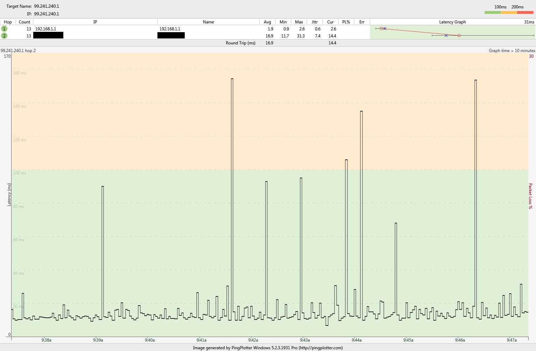The height and width of the screenshot is (351, 536).
Task: Click the PL% column header
Action: [x=346, y=22]
